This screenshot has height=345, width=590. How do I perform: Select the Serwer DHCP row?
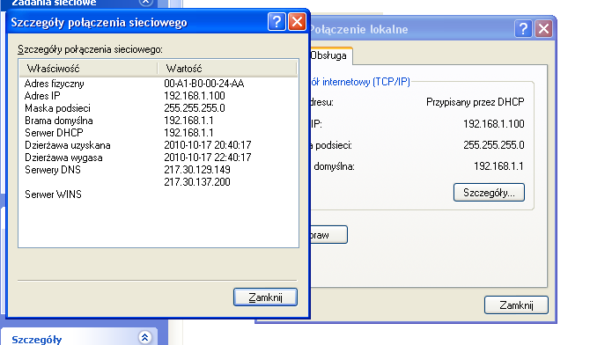coord(159,133)
